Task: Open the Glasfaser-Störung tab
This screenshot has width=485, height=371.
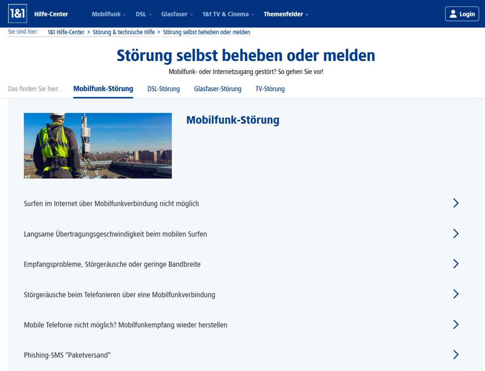Action: (x=218, y=89)
